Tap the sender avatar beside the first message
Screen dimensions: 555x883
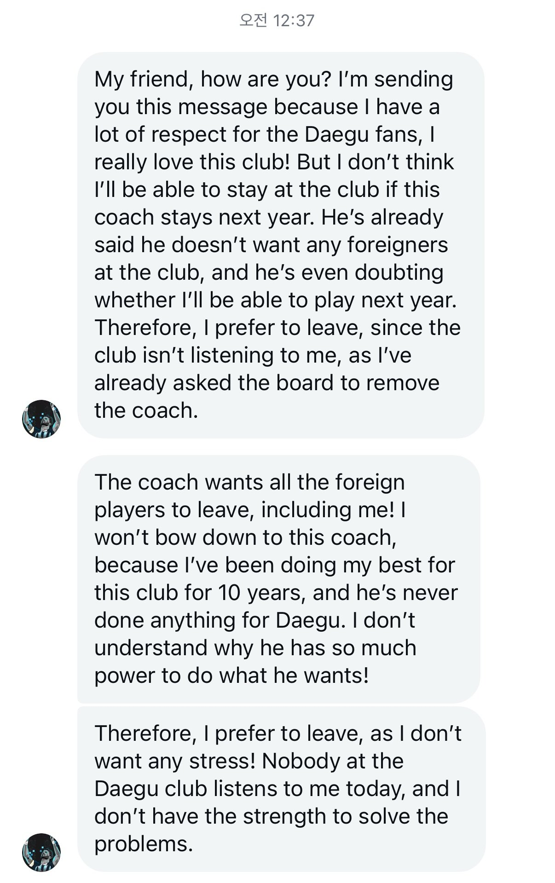coord(41,419)
